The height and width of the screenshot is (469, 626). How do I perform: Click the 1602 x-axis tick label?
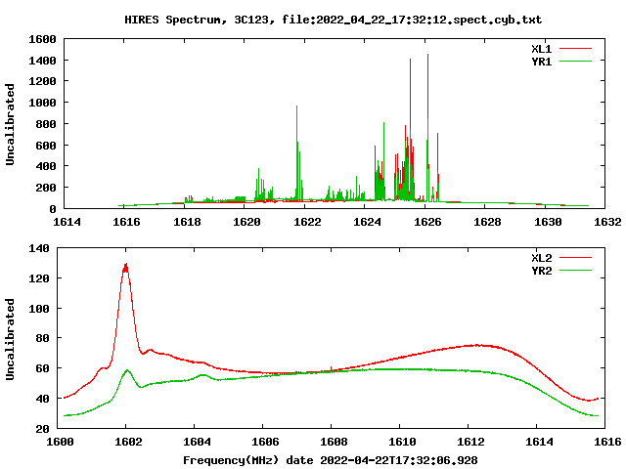tap(128, 442)
